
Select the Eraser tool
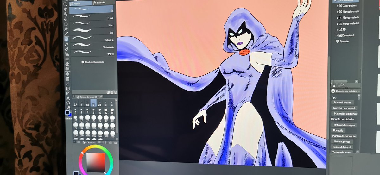tap(67, 64)
